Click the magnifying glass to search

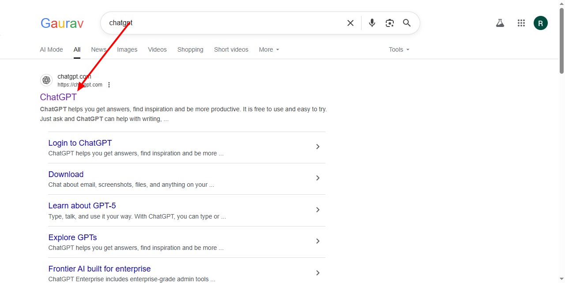click(x=407, y=23)
